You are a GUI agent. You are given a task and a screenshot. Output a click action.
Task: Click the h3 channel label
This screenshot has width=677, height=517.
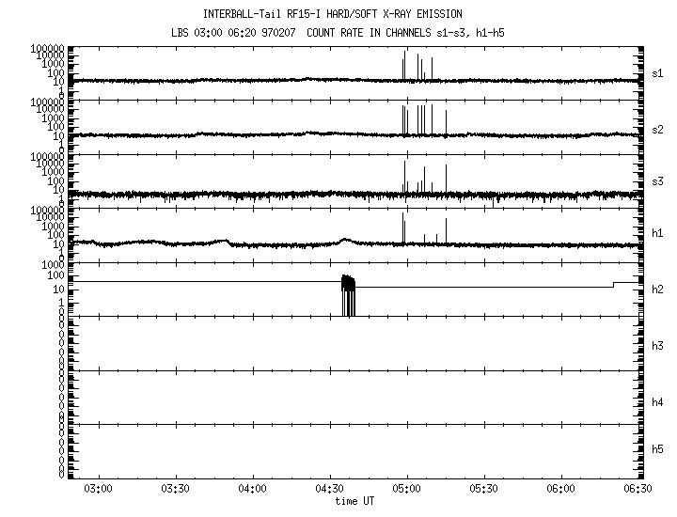coord(657,346)
